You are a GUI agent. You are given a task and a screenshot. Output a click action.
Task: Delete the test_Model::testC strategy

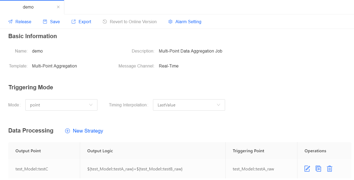click(x=330, y=169)
